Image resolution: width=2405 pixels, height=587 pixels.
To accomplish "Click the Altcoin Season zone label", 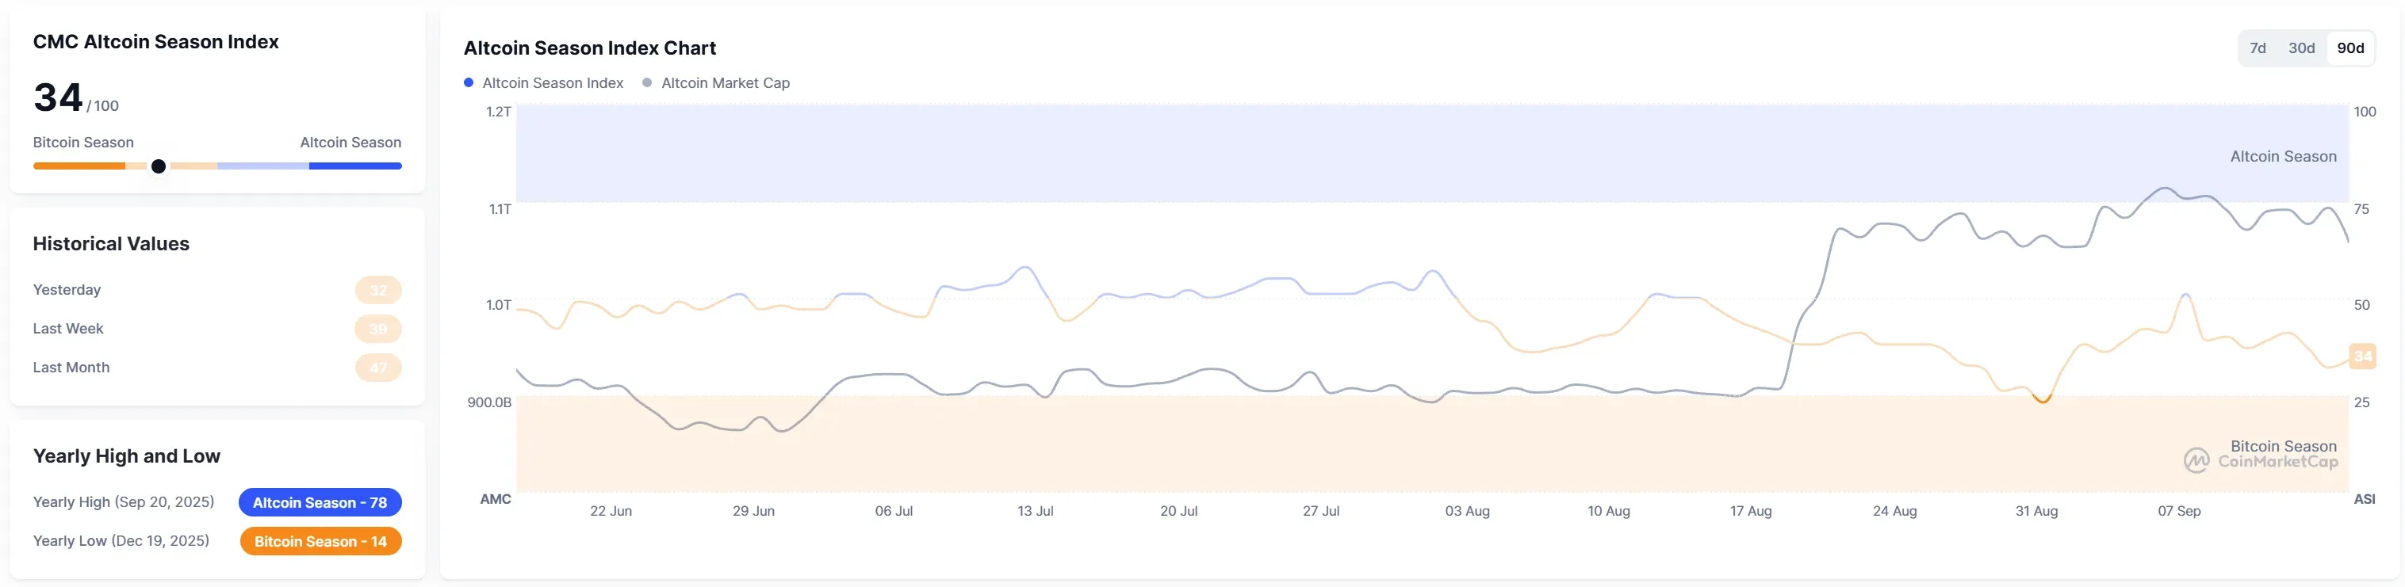I will click(2283, 157).
